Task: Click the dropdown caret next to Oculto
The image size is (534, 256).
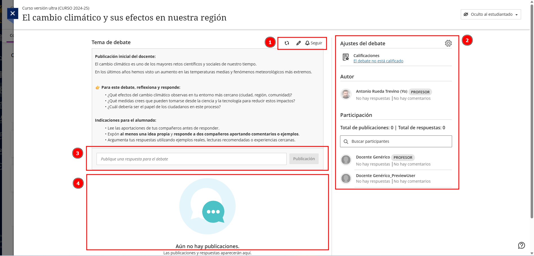Action: [516, 15]
